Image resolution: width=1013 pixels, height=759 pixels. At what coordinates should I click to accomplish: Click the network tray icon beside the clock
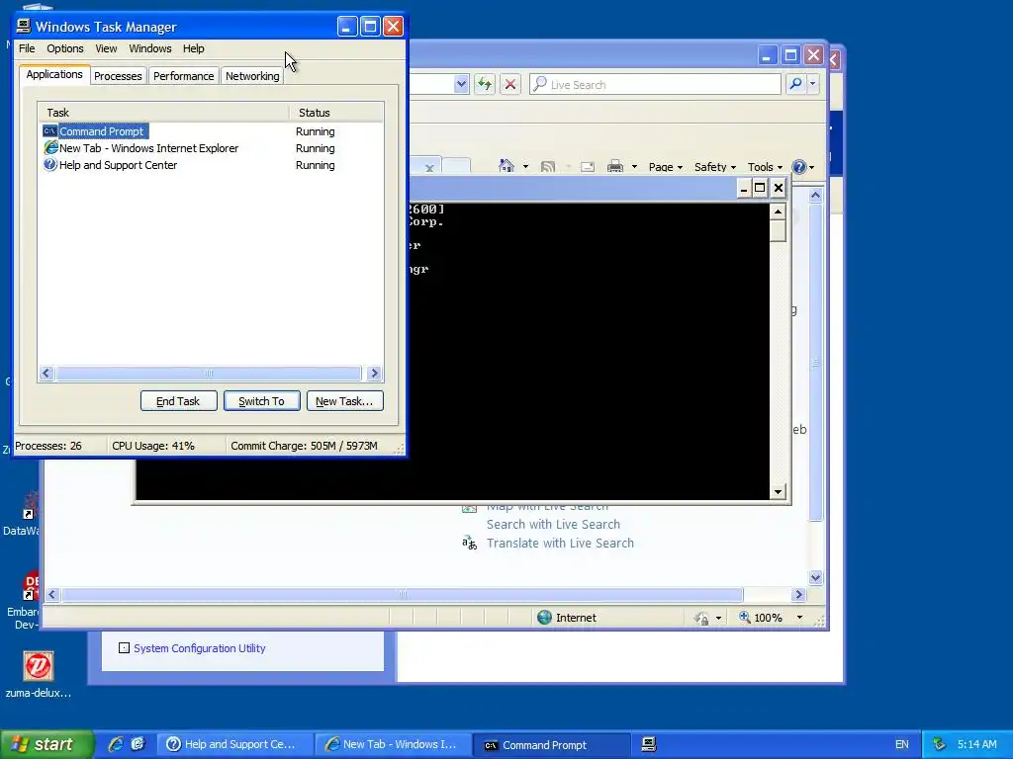(939, 744)
